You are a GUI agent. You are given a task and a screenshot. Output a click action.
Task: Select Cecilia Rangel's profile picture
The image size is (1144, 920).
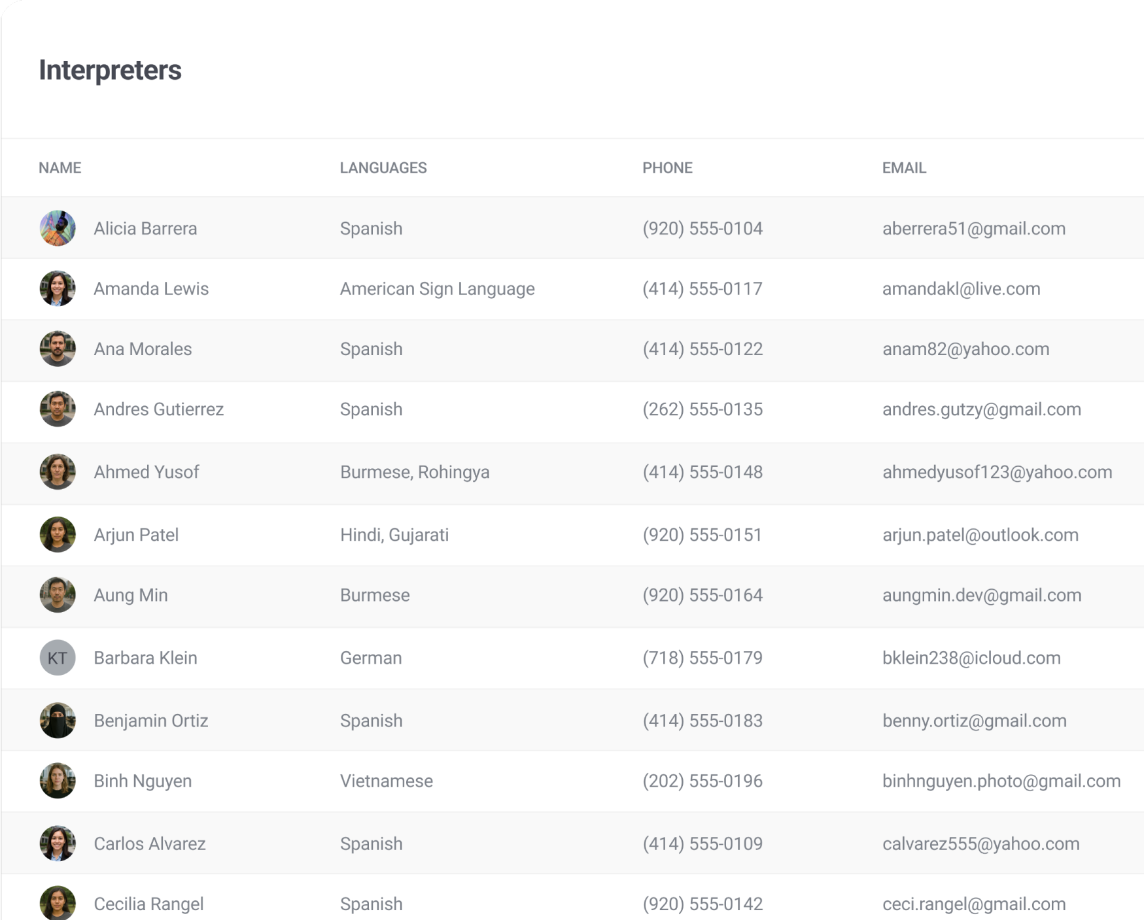coord(58,903)
